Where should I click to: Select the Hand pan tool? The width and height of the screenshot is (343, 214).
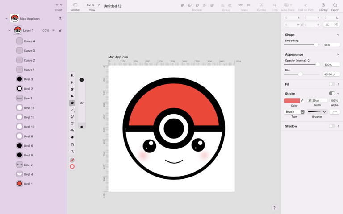click(x=72, y=144)
